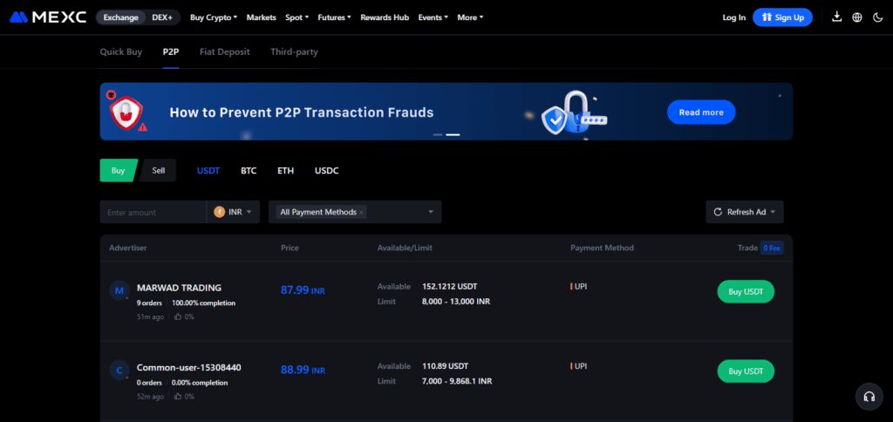Image resolution: width=893 pixels, height=422 pixels.
Task: Select the BTC coin tab
Action: tap(249, 170)
